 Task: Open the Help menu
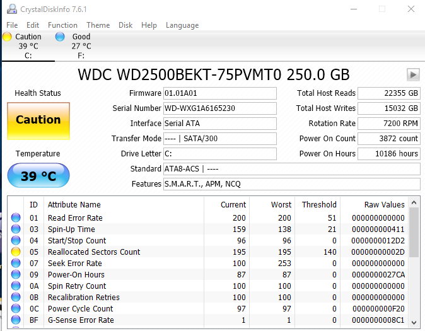(x=149, y=25)
